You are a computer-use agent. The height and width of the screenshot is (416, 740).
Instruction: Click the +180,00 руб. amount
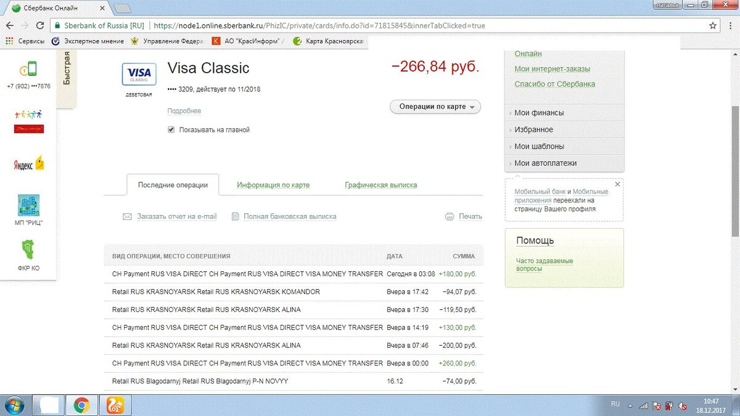click(x=458, y=274)
